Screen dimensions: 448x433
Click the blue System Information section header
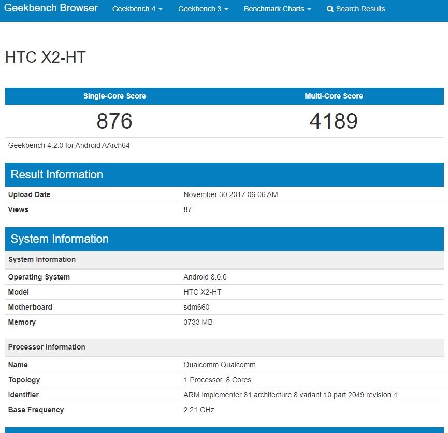tap(60, 239)
